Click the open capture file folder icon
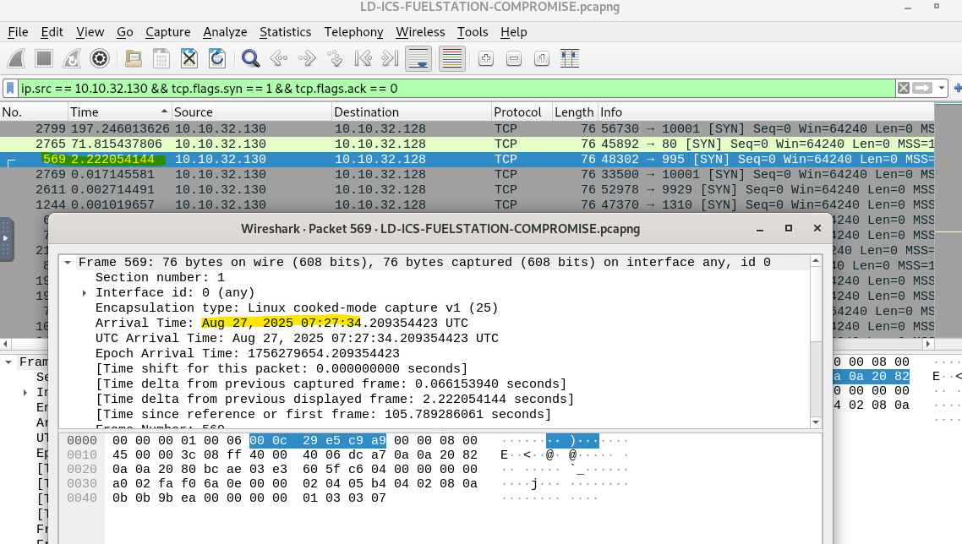 coord(133,58)
